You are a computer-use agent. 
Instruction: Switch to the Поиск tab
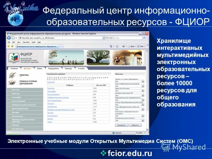[39, 68]
